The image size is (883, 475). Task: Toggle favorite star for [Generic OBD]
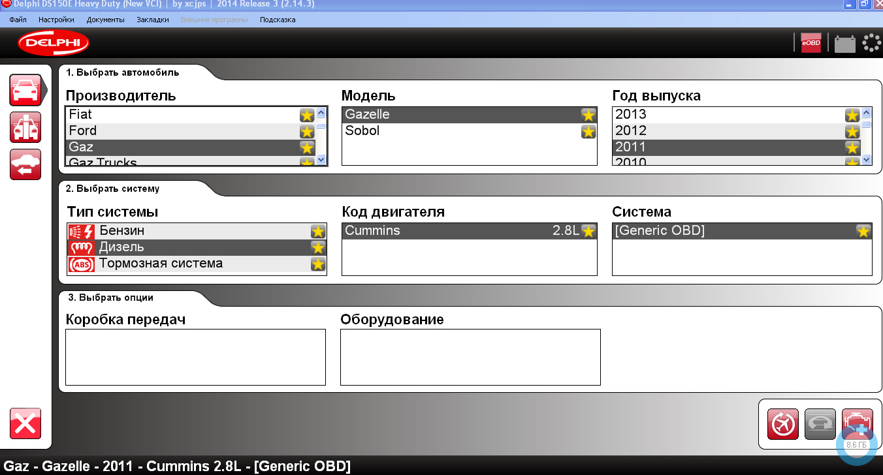[x=863, y=231]
